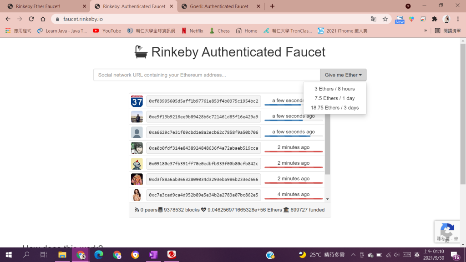This screenshot has height=262, width=466.
Task: Open Chrome three-dot menu
Action: tap(458, 19)
